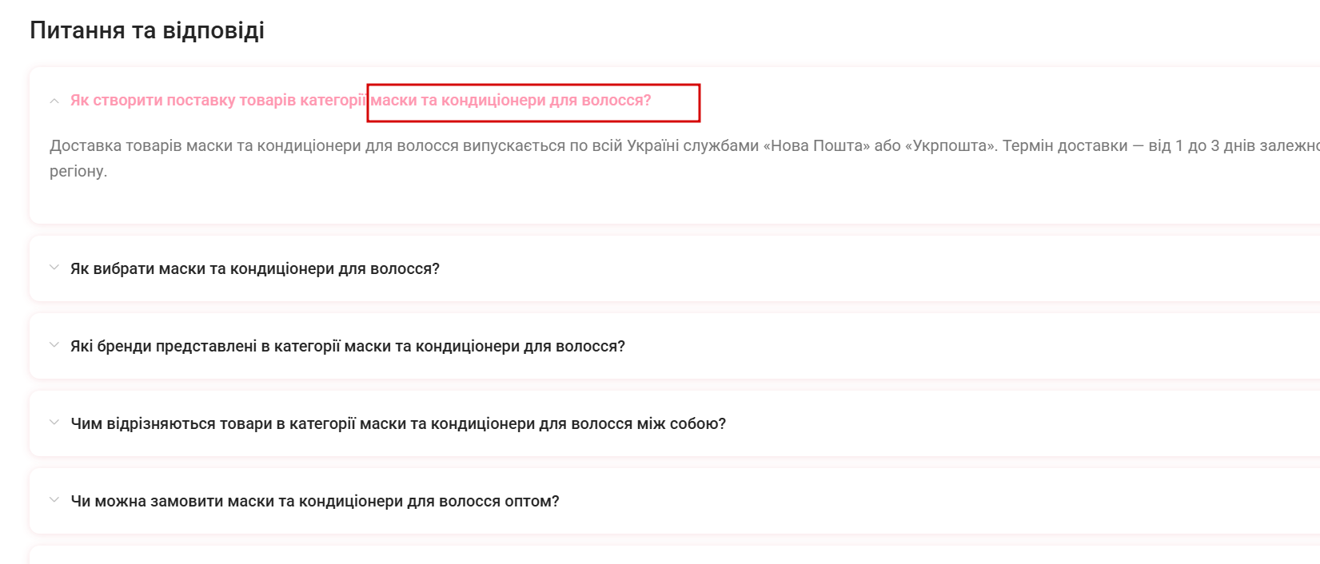Expand chevron beside "Як вибрати маски" question

pyautogui.click(x=54, y=268)
